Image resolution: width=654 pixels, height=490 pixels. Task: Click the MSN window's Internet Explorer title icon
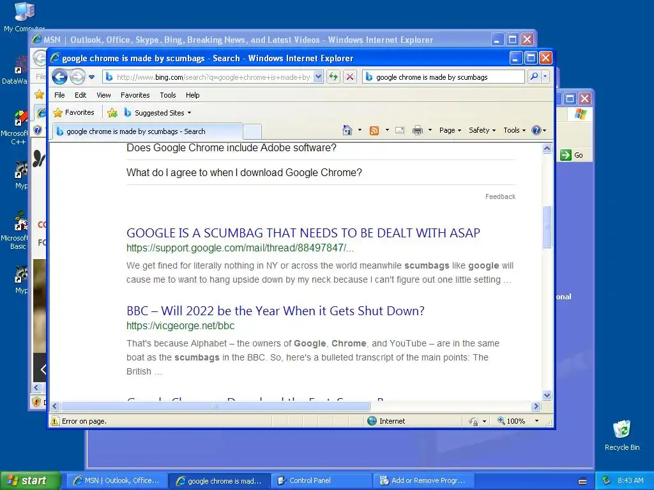click(38, 40)
